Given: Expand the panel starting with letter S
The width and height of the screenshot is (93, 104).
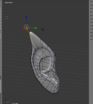Looking at the screenshot, I should [x=91, y=22].
